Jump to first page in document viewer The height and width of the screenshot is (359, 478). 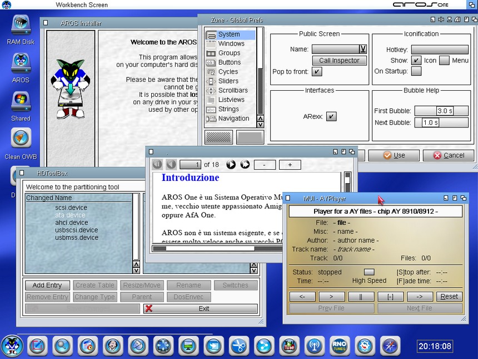(x=157, y=165)
